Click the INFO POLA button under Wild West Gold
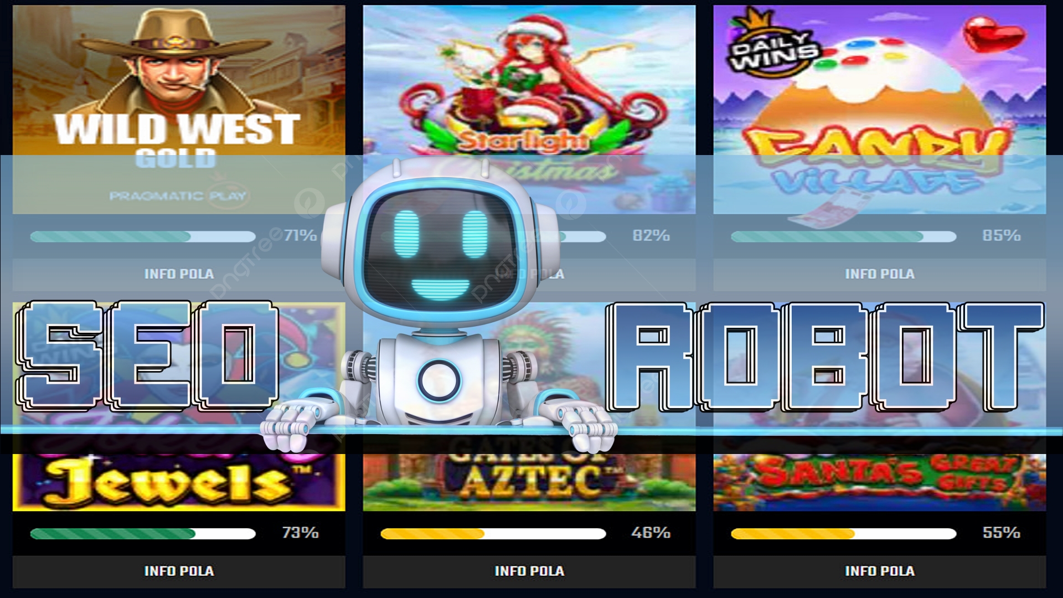 point(179,274)
